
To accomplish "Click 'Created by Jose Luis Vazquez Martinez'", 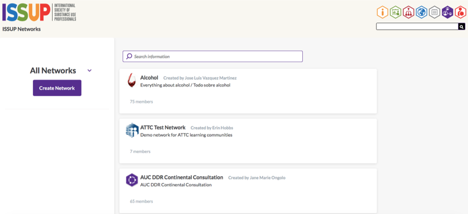I will (x=200, y=78).
